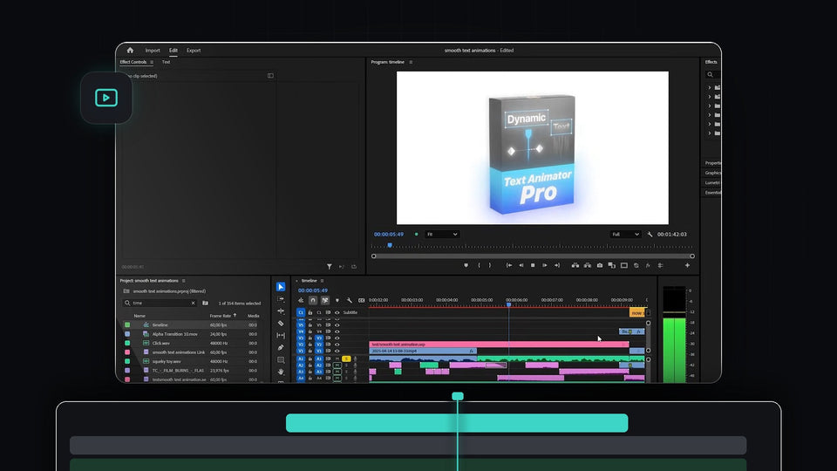Choose the Selection tool arrow
The height and width of the screenshot is (471, 837).
coord(281,287)
